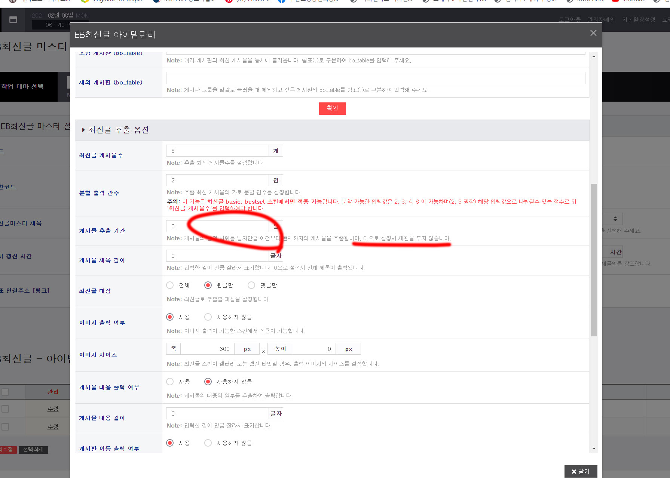Click the 게시물 제목 길이 label
The image size is (670, 478).
pyautogui.click(x=102, y=260)
